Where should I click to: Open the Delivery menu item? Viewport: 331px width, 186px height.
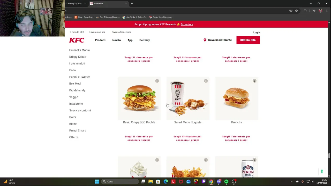coord(145,40)
